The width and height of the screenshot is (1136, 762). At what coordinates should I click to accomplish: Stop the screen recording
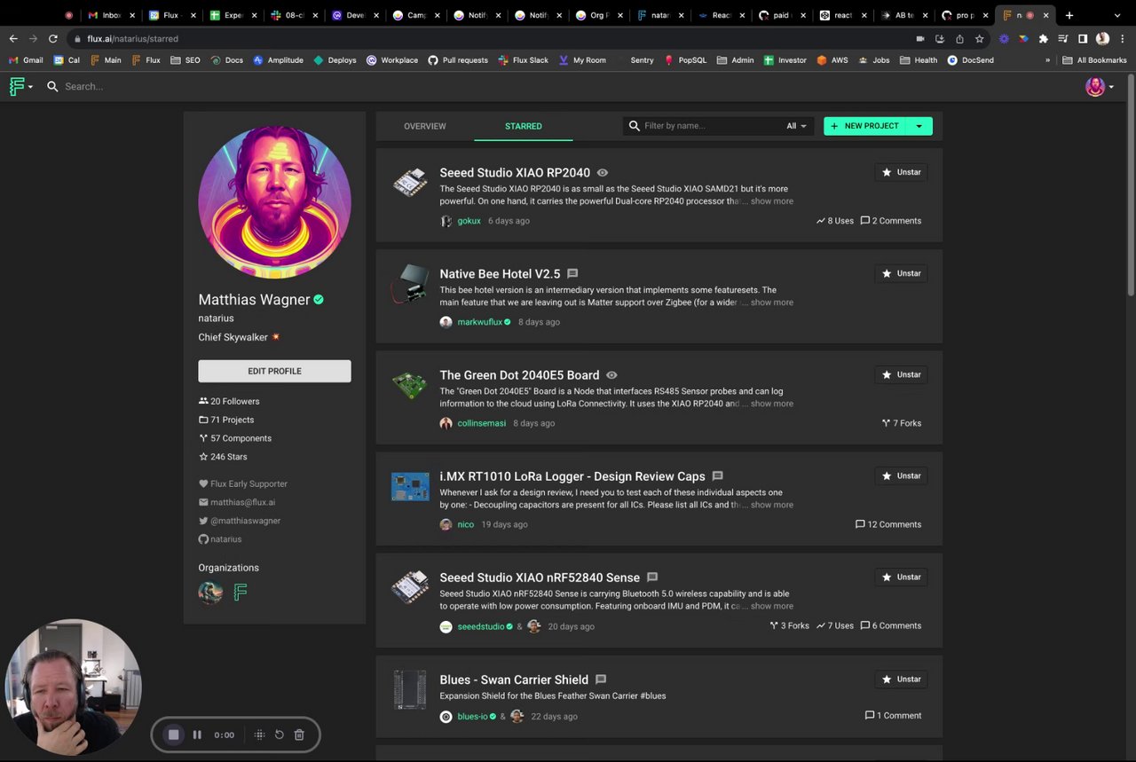point(174,735)
